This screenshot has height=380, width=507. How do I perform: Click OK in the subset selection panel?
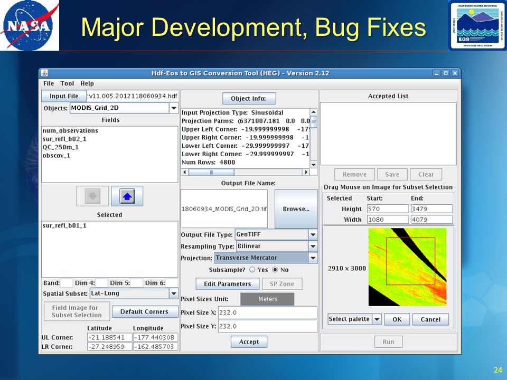(x=397, y=320)
